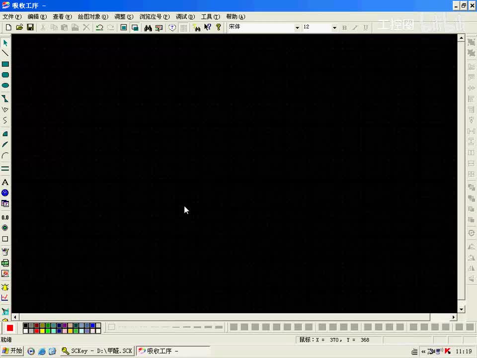Open the 浏览位号(P) menu
Viewport: 477px width, 358px height.
coord(155,17)
